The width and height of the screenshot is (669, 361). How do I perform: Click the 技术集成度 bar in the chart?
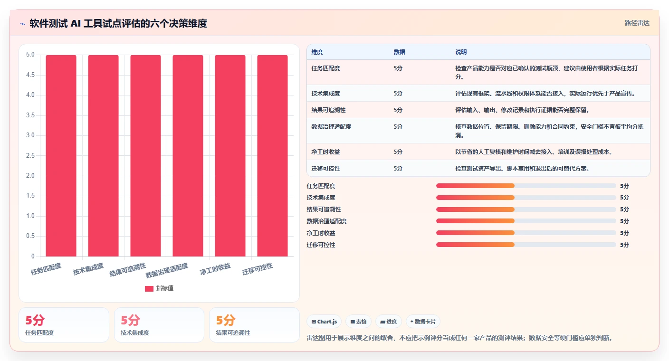pos(103,156)
